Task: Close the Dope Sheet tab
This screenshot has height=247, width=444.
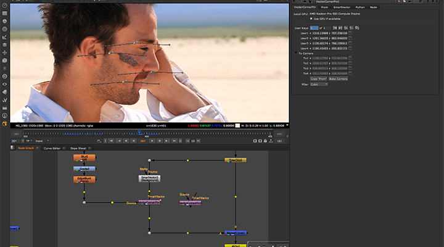Action: (x=89, y=148)
